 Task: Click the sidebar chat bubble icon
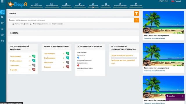tap(2, 35)
